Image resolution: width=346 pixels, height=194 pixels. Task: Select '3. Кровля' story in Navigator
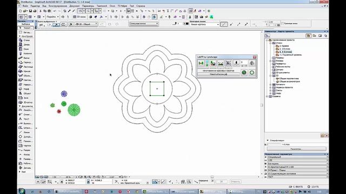click(282, 46)
